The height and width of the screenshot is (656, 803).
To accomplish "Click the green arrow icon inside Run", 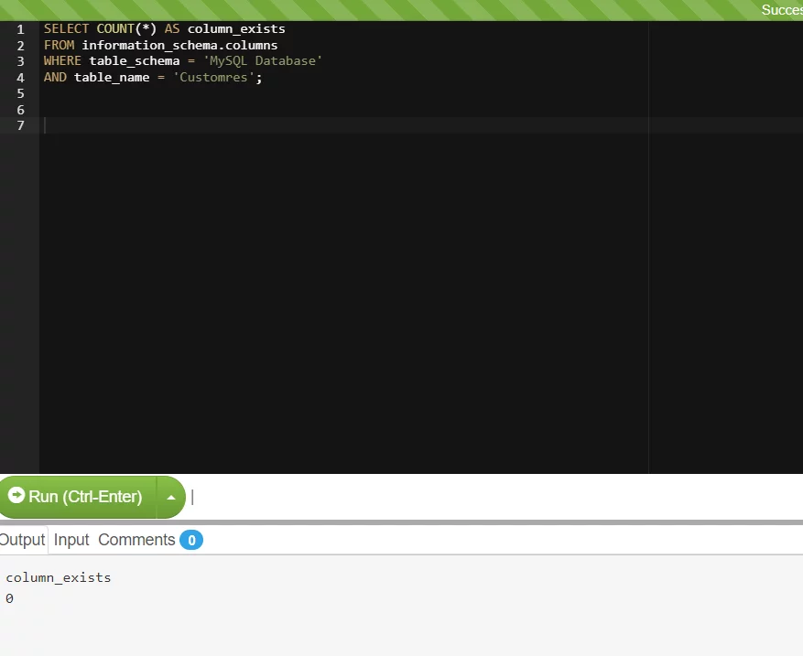I will point(16,496).
